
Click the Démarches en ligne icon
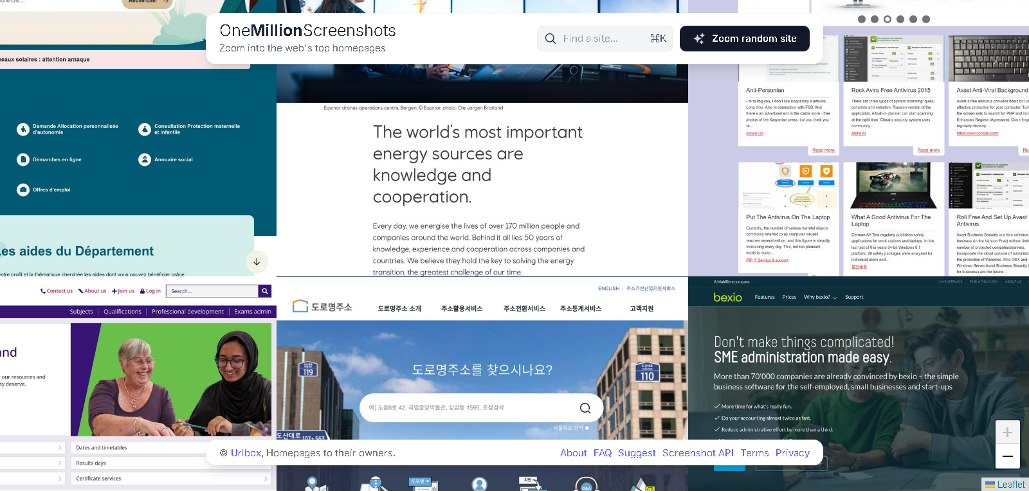point(23,159)
